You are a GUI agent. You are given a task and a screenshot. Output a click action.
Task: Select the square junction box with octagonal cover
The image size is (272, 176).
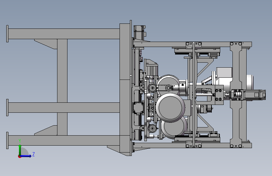tap(138, 108)
